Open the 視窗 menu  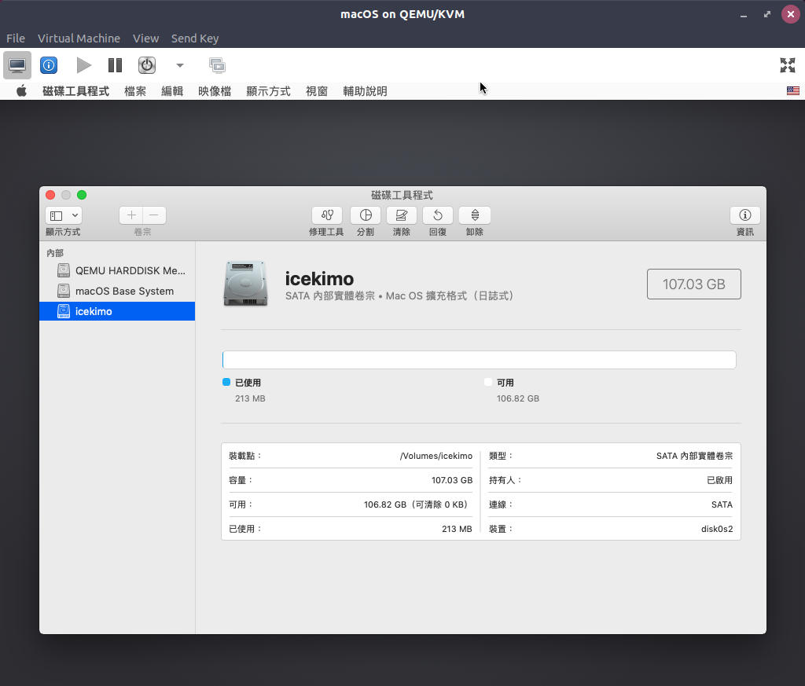pos(317,91)
